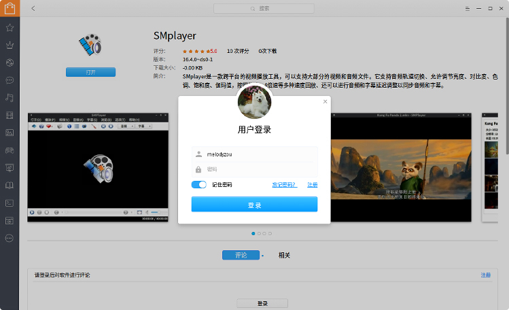Toggle the 记住密码 remember password switch

(x=198, y=185)
